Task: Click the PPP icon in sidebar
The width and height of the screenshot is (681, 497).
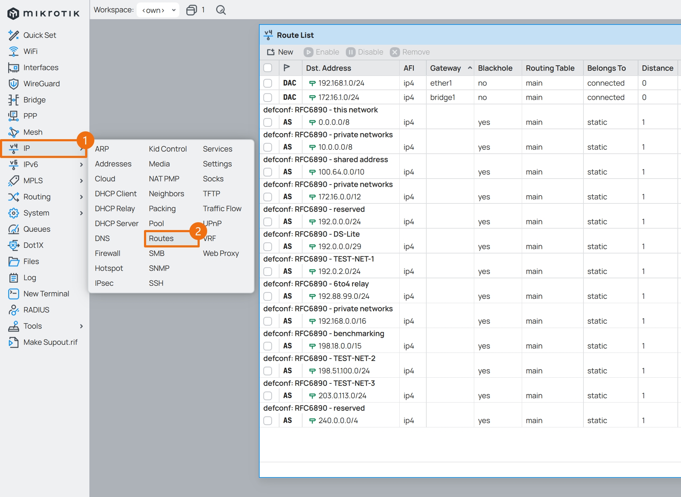Action: pyautogui.click(x=13, y=116)
